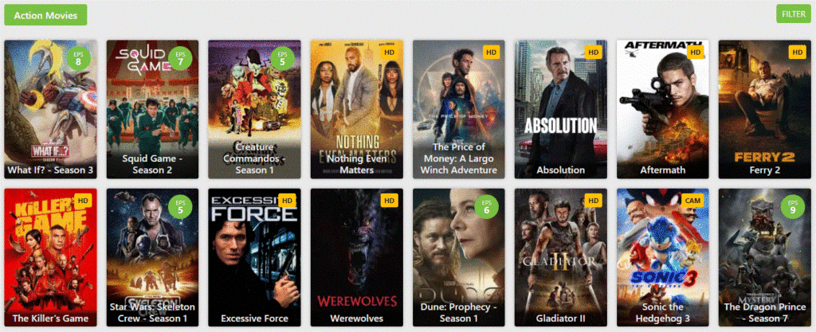Click the EPS 6 badge on Dune: Prophecy
This screenshot has width=816, height=332.
click(487, 207)
